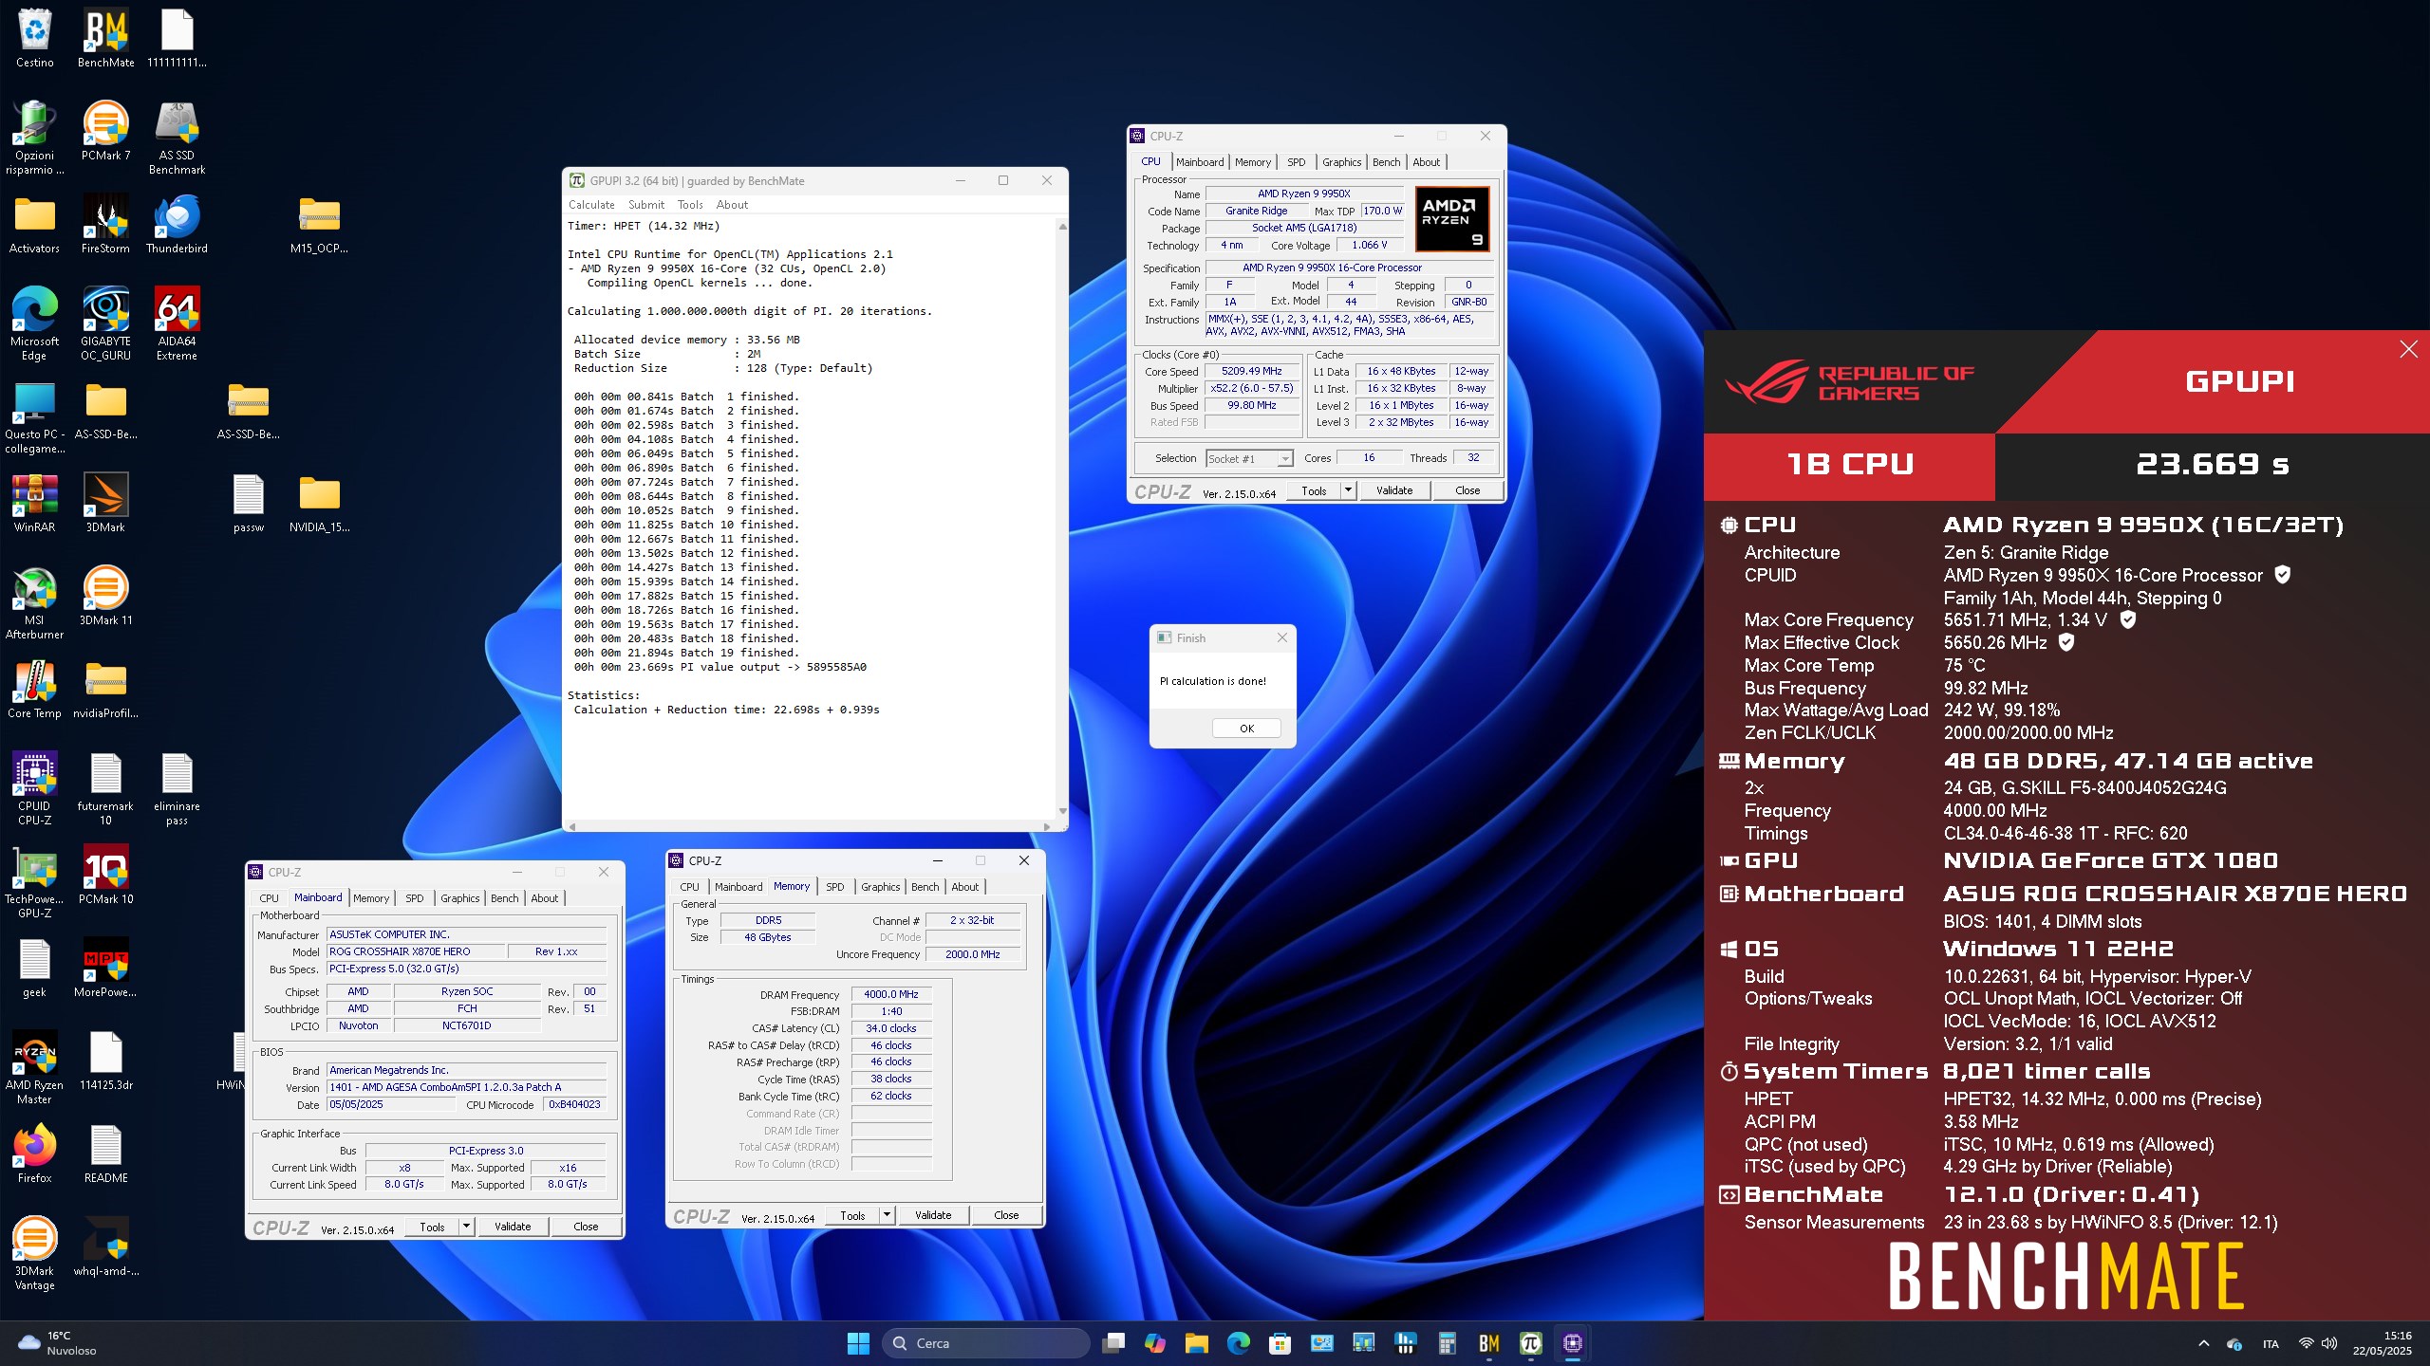Select the Core Temp desktop icon

[34, 689]
